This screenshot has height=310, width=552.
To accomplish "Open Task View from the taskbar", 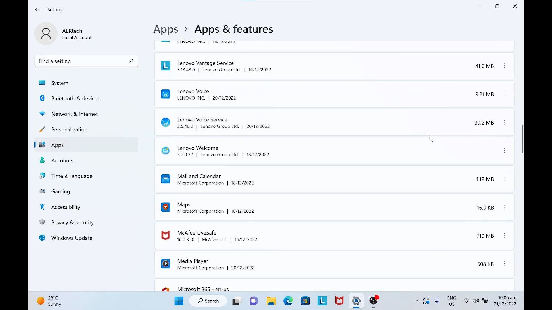I will click(x=236, y=301).
